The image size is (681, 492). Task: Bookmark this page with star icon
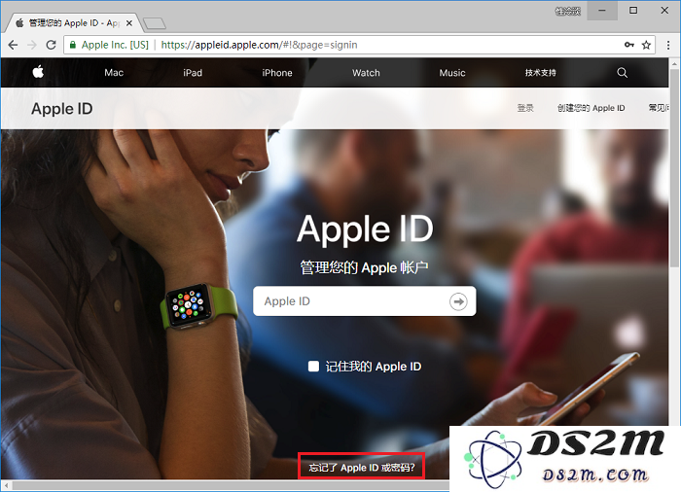(646, 45)
